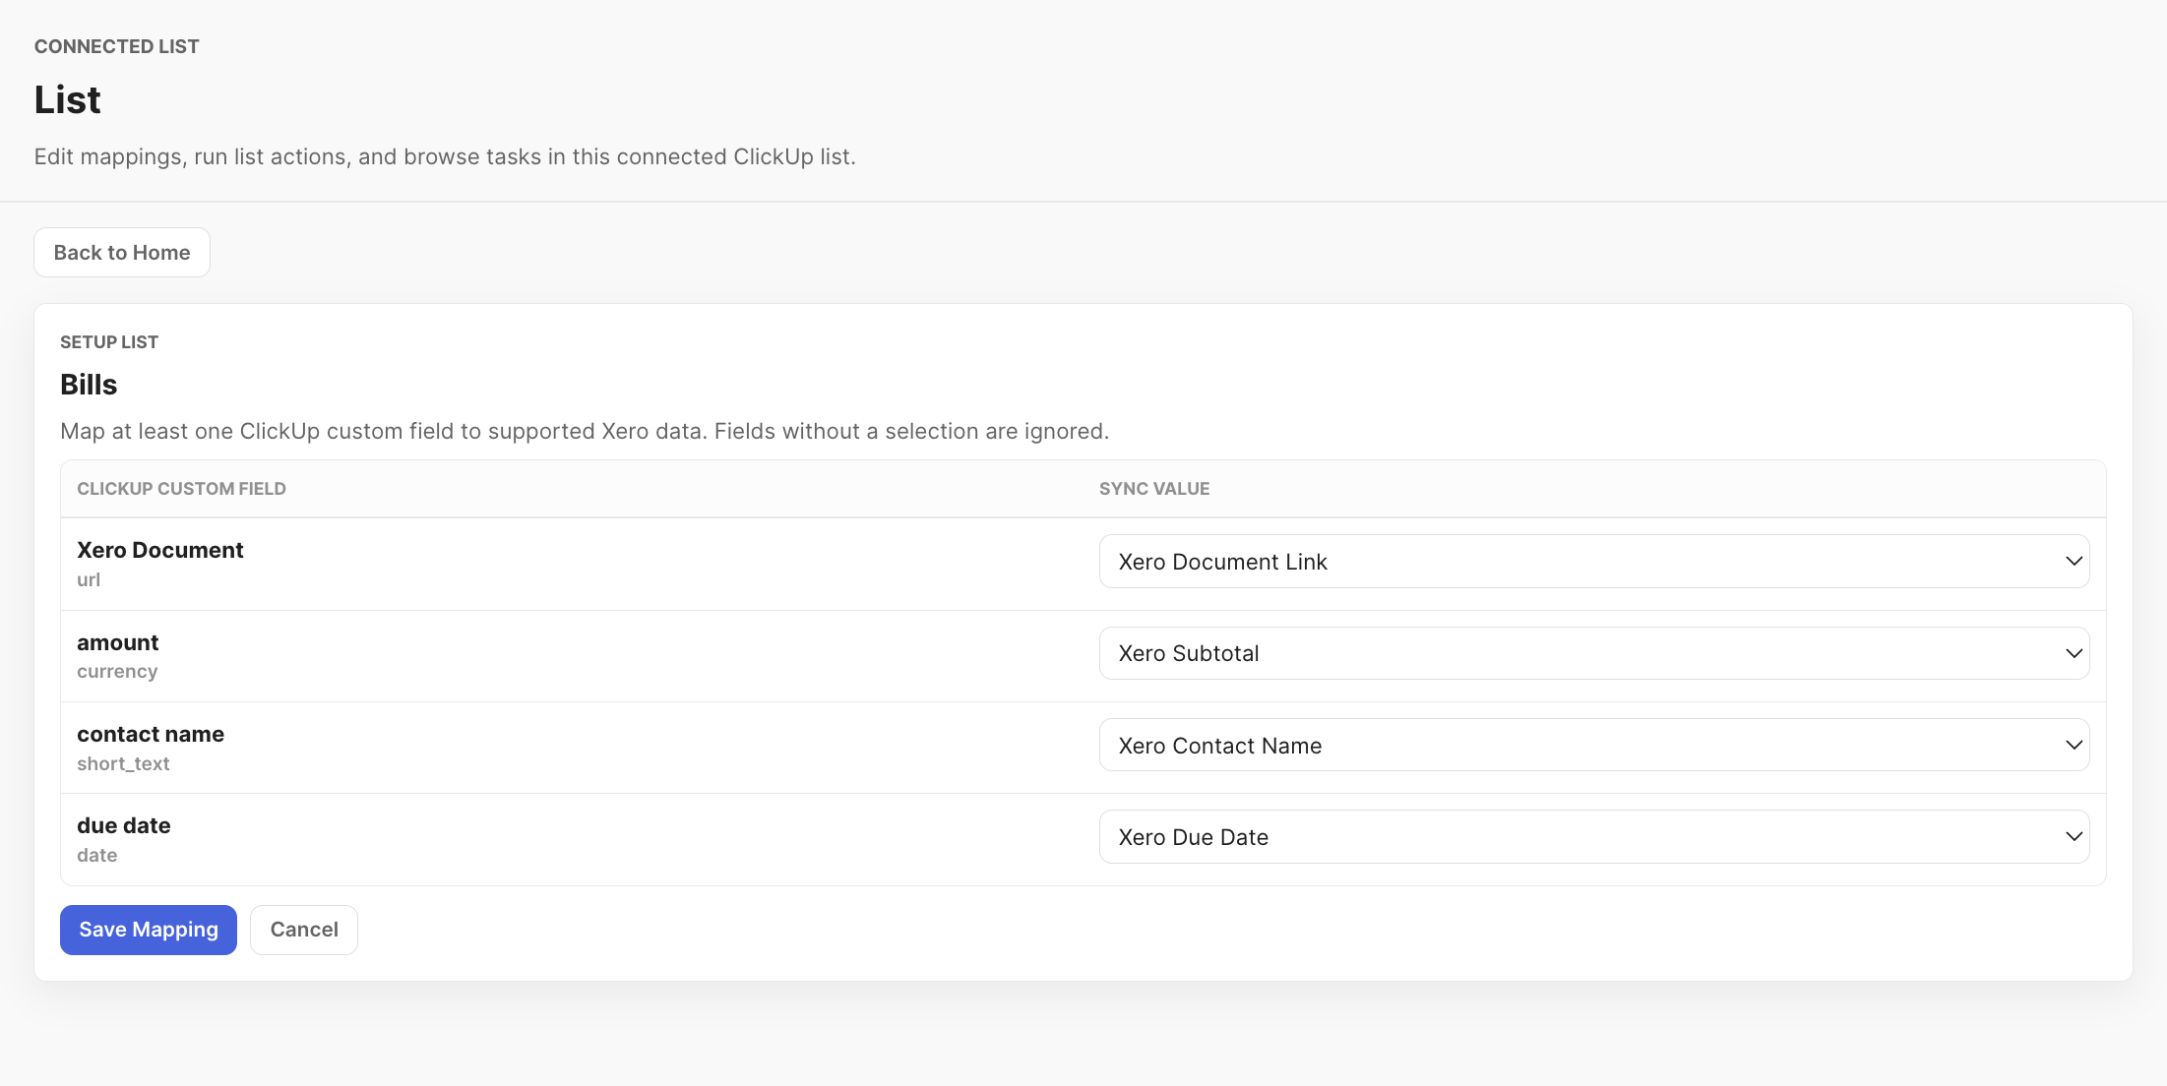Click the currency field type text
Image resolution: width=2167 pixels, height=1086 pixels.
117,671
